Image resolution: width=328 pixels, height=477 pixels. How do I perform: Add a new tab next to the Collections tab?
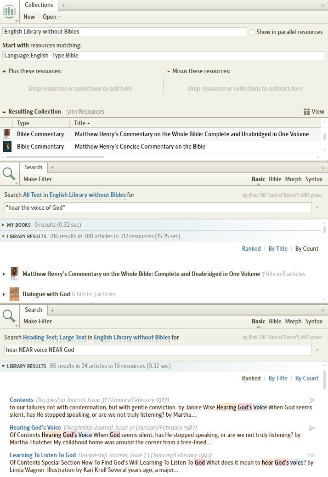(x=63, y=5)
